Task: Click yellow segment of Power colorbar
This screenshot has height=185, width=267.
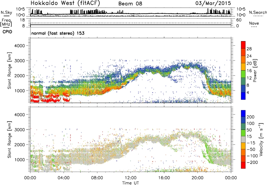Action: [243, 67]
